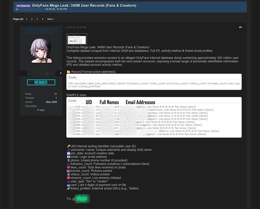The width and height of the screenshot is (260, 209).
Task: Click the icon beside videos_count line
Action: [x=69, y=174]
